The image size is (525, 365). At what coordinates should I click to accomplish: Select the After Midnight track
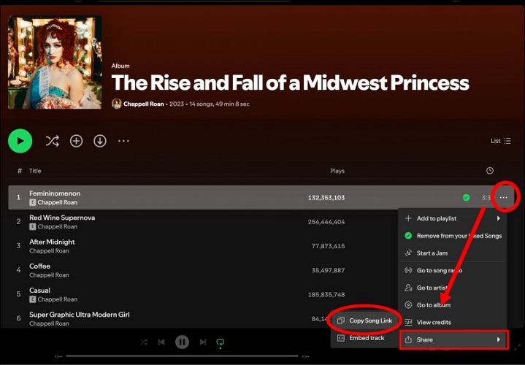tap(53, 242)
